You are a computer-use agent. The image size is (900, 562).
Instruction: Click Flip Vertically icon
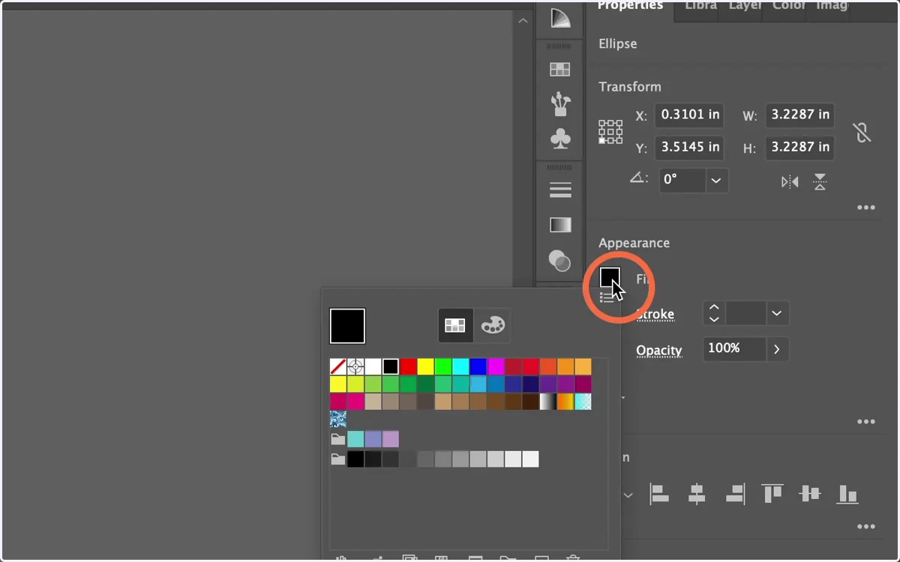(x=820, y=182)
